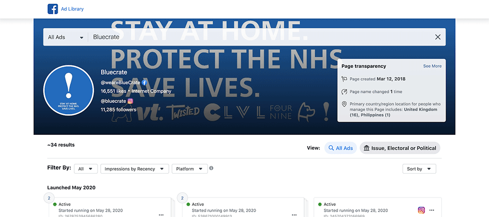Open the All Ads category dropdown
Image resolution: width=489 pixels, height=217 pixels.
tap(66, 37)
